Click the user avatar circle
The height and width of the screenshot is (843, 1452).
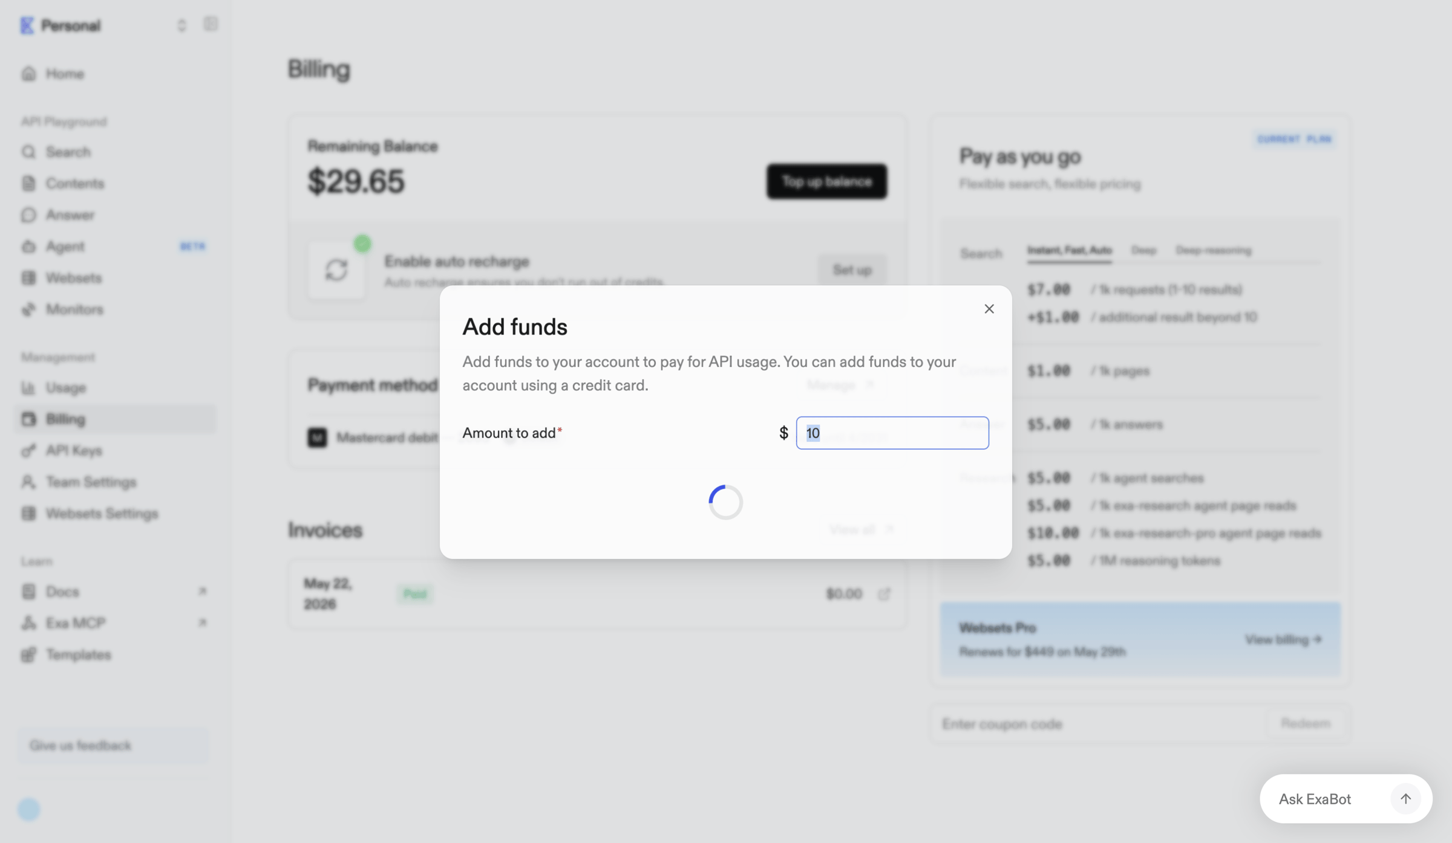pos(28,809)
